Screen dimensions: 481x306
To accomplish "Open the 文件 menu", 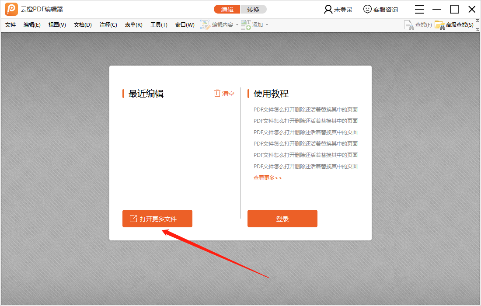I will pos(10,25).
